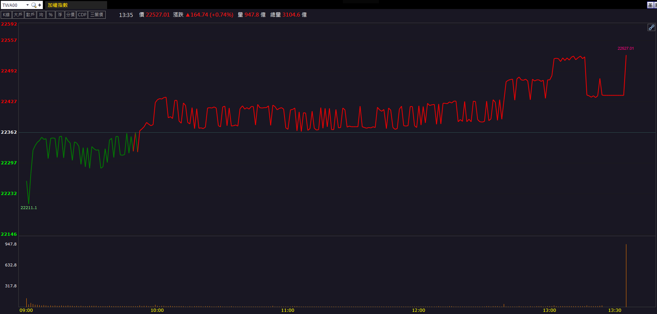
Task: Toggle the 三關價 button
Action: [x=97, y=15]
